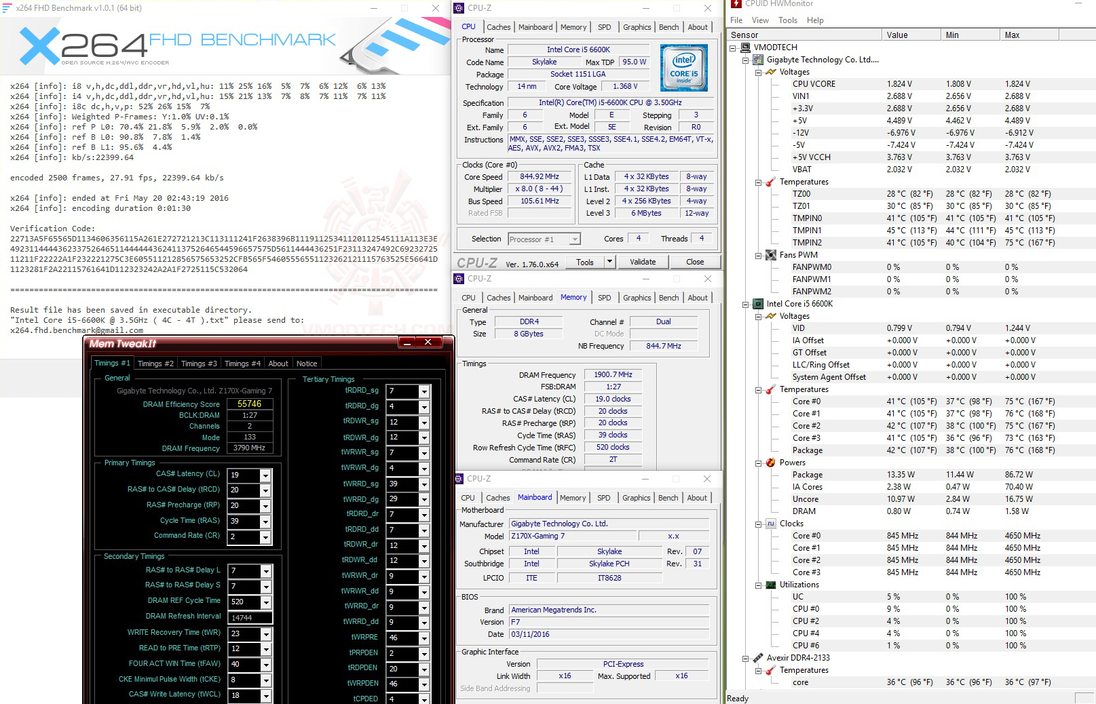Open the tRDRD_sg dropdown in Tertiary Timings
Viewport: 1096px width, 704px height.
click(424, 391)
